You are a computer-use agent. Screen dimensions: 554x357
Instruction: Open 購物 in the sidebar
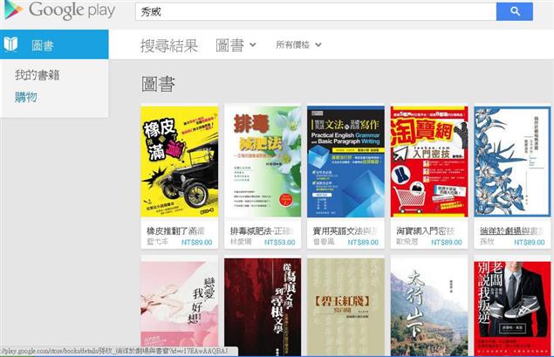tap(26, 97)
